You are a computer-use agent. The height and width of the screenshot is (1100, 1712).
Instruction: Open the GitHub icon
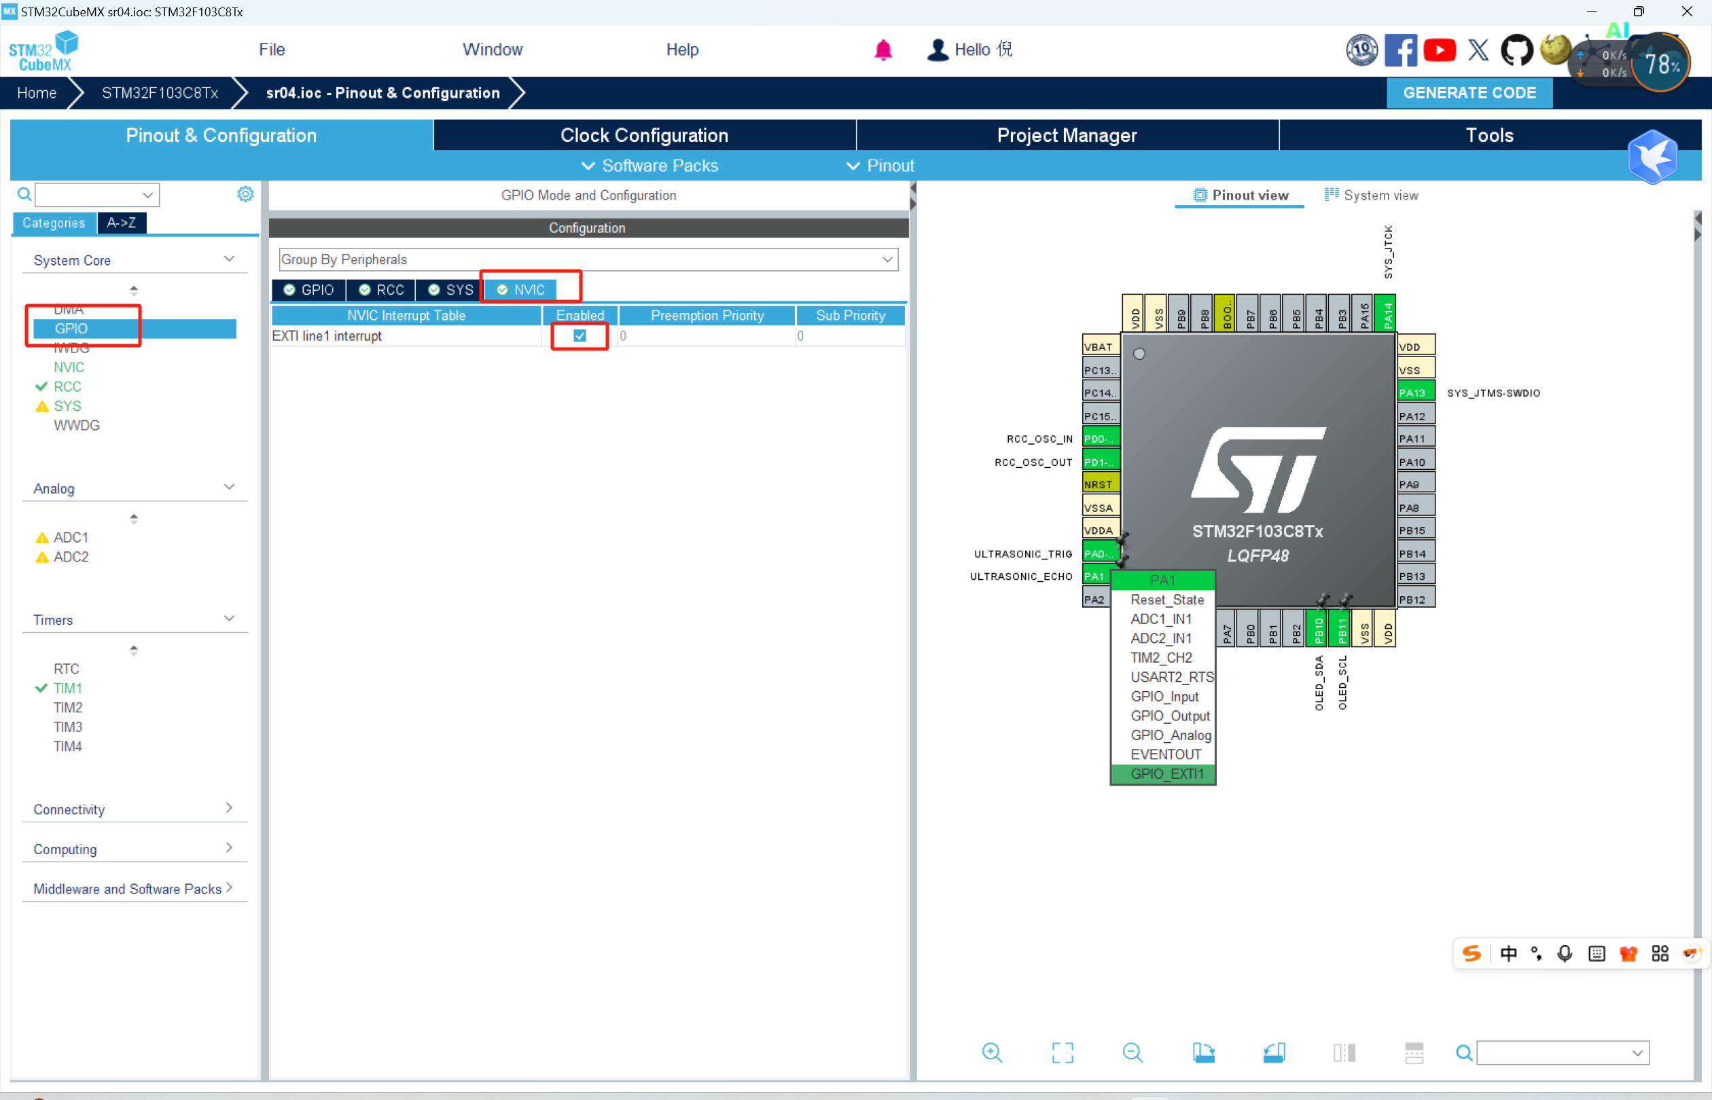(x=1517, y=50)
